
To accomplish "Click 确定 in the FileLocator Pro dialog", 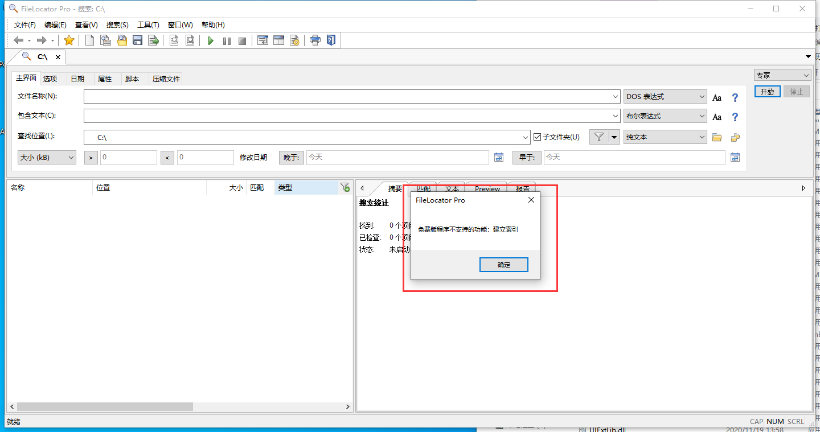I will pos(504,265).
